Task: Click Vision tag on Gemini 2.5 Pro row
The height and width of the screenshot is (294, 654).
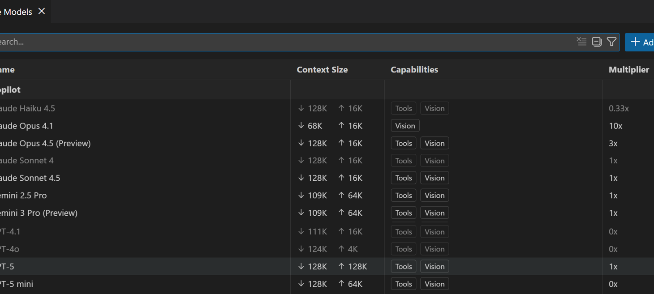Action: click(x=435, y=196)
